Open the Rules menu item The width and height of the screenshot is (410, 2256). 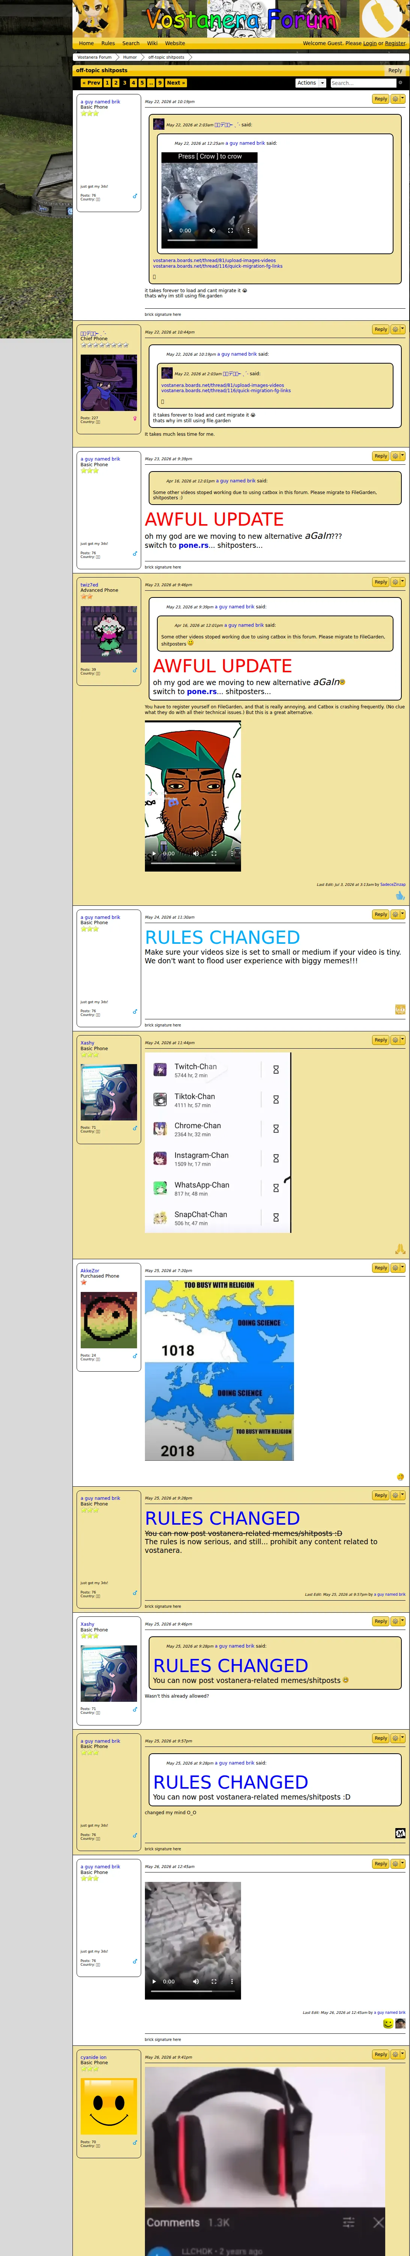pyautogui.click(x=107, y=43)
